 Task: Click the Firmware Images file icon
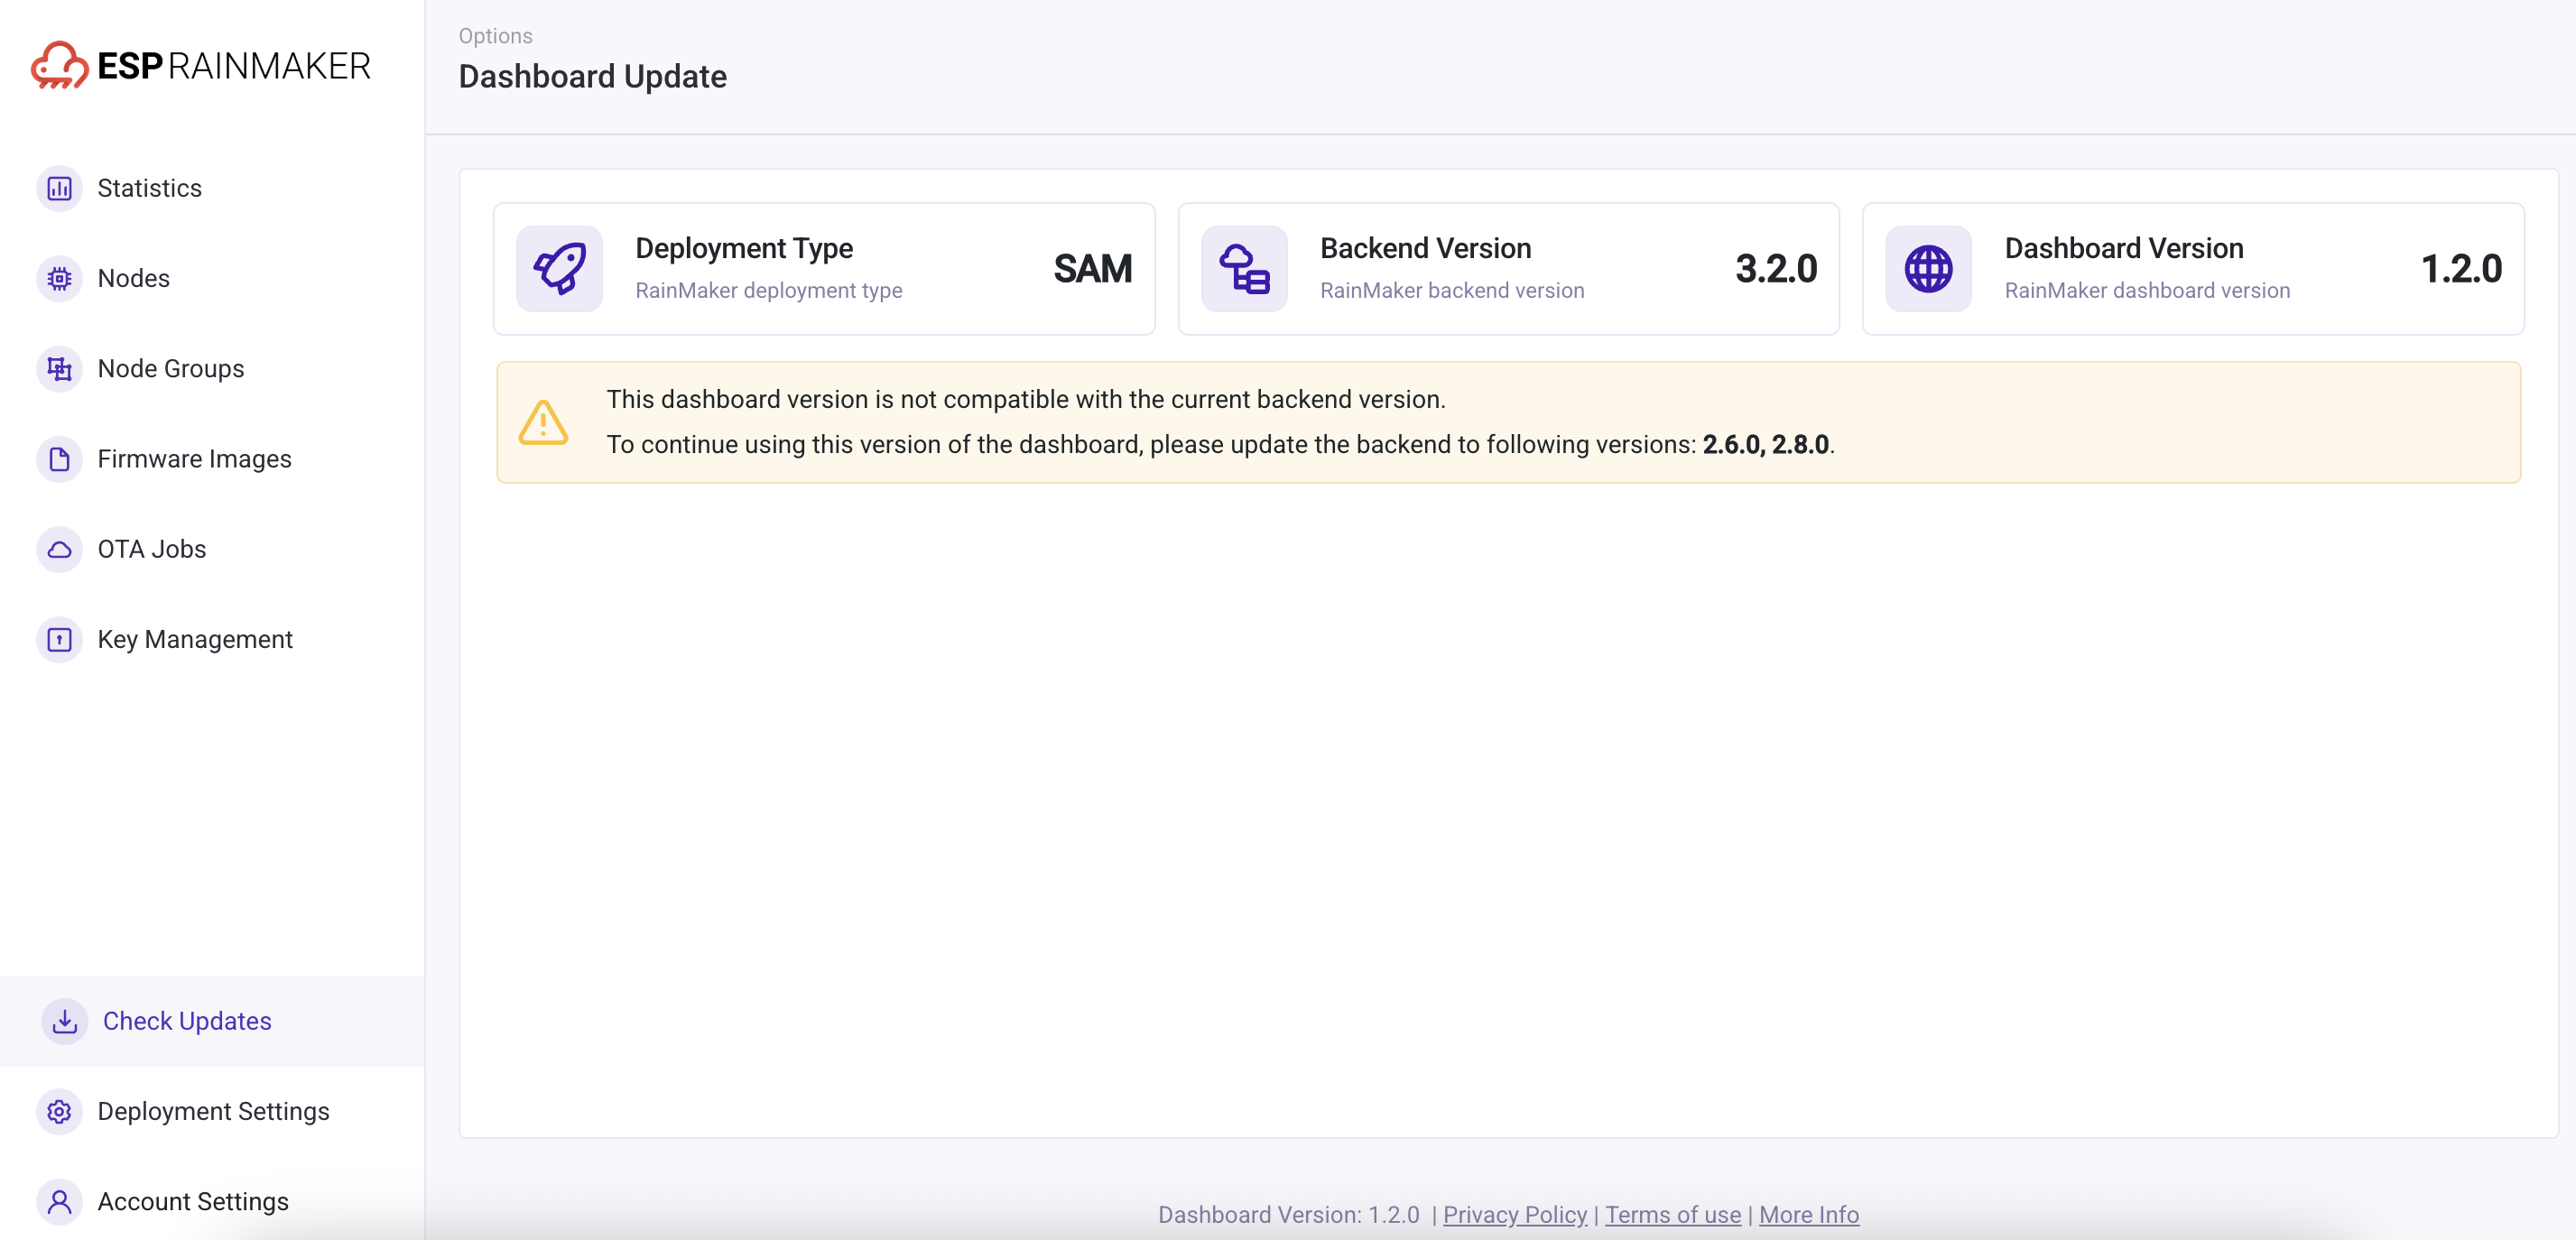pos(60,459)
